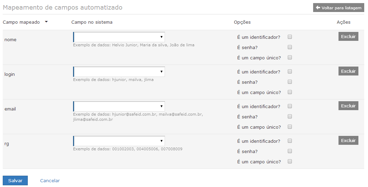This screenshot has height=187, width=368.
Task: Check 'É um identificador?' for nome
Action: (x=290, y=37)
